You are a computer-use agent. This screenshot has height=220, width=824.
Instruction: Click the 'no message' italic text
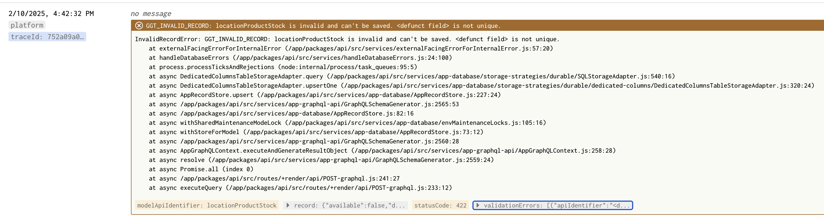tap(151, 13)
